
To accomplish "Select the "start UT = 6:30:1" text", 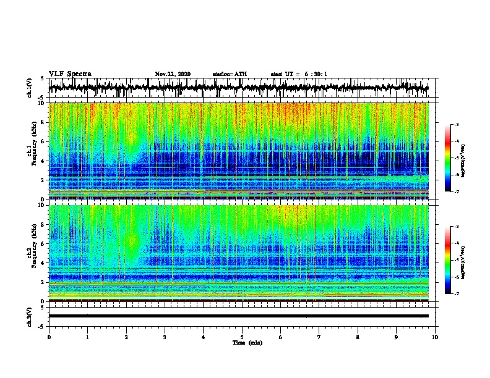I will click(299, 74).
